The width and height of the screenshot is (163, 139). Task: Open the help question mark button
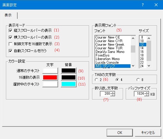point(143,5)
